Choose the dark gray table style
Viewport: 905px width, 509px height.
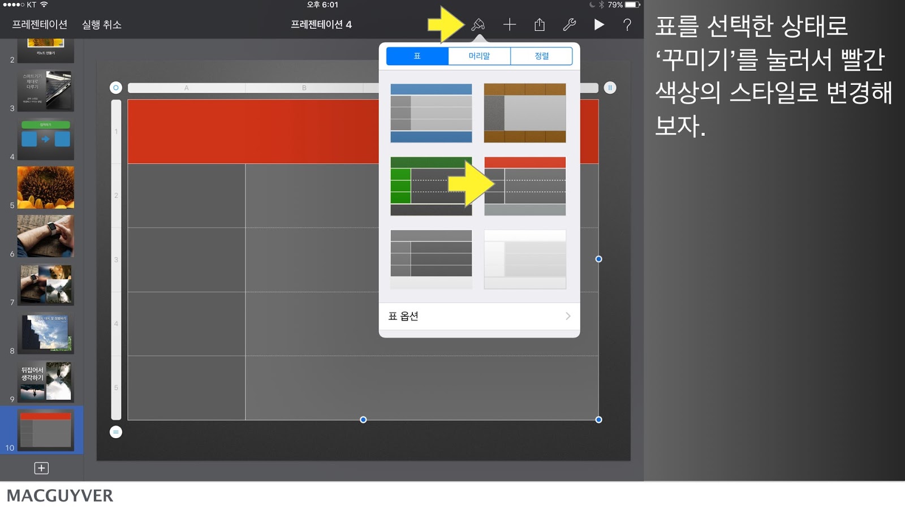[431, 260]
